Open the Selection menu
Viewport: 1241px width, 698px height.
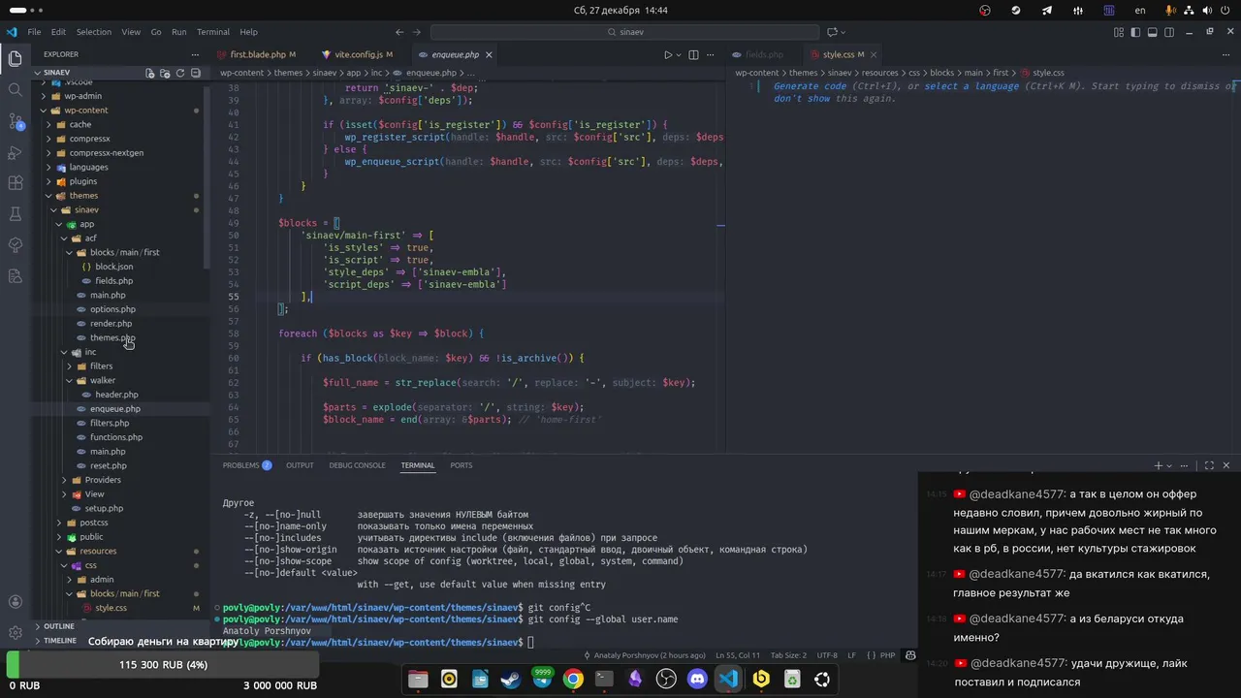[x=94, y=32]
